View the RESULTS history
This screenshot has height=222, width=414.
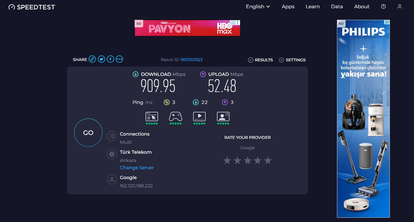pos(260,60)
